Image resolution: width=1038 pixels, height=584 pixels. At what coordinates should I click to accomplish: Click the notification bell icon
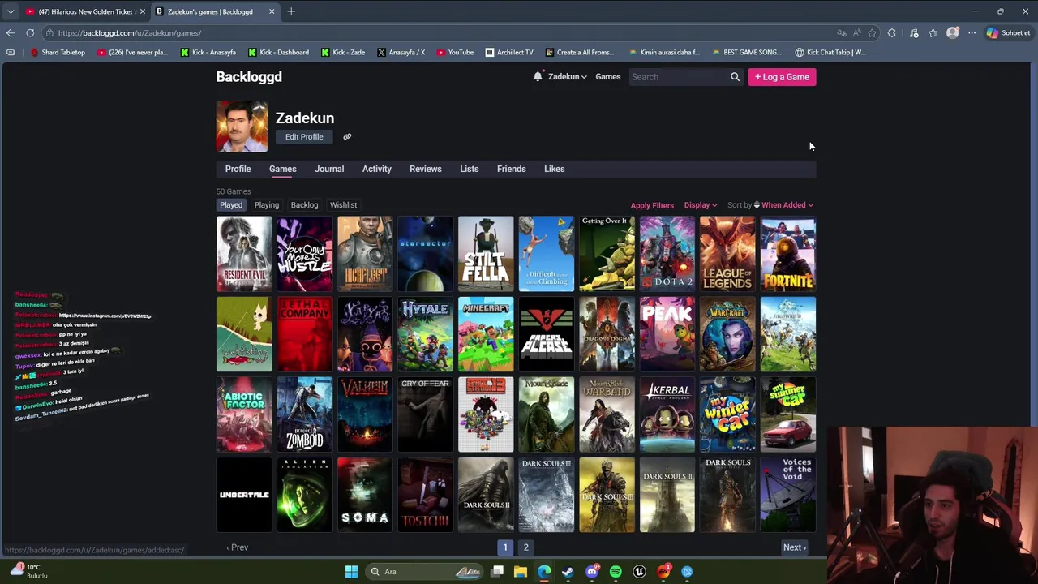coord(538,76)
